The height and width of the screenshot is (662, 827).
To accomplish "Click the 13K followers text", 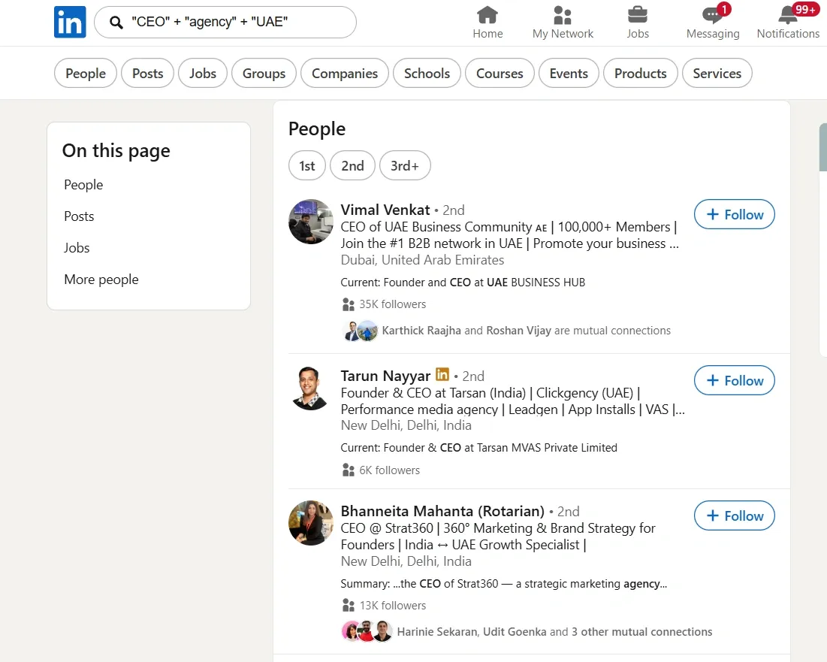I will click(392, 606).
